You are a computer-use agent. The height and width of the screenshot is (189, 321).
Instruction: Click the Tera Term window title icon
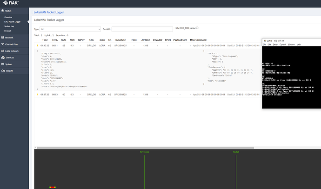(x=264, y=41)
